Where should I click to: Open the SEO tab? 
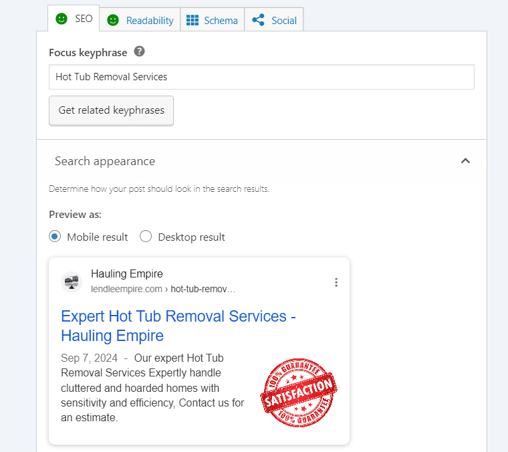pos(74,19)
